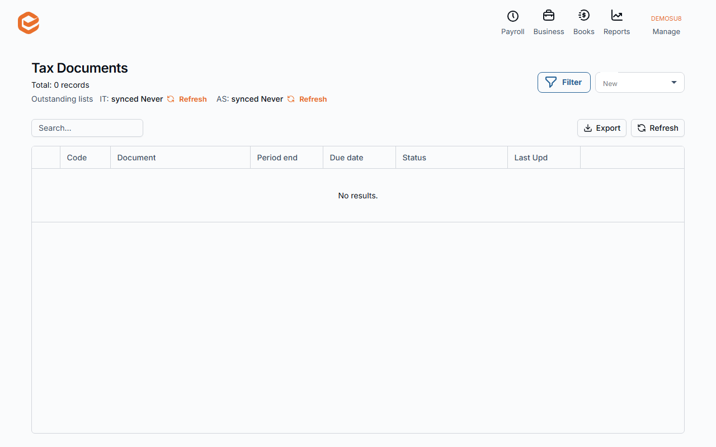716x447 pixels.
Task: Expand the New status dropdown
Action: 640,83
